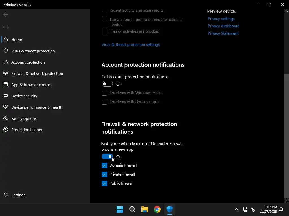Open the hamburger navigation menu
289x216 pixels.
tap(6, 26)
